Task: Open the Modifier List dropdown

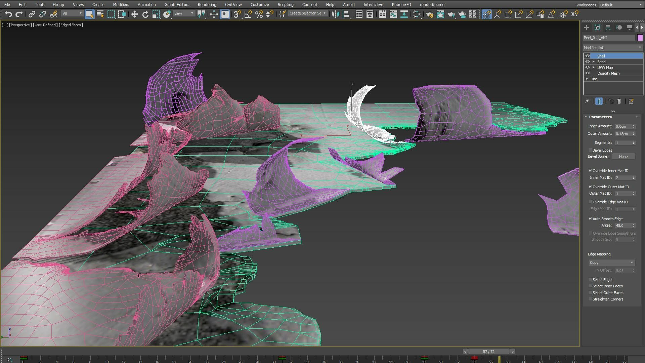Action: pos(613,48)
